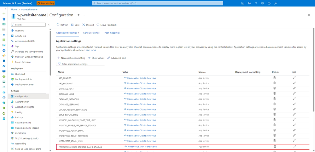315x152 pixels.
Task: Show hidden value for SETUP_PHPMYADMIN
Action: pos(140,115)
